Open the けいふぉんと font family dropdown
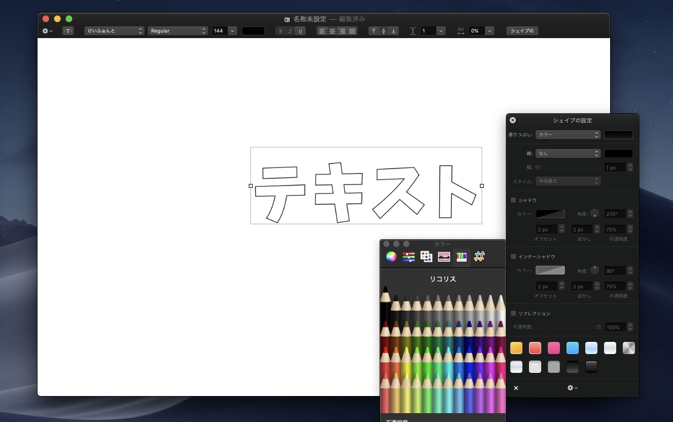The height and width of the screenshot is (422, 673). coord(114,31)
